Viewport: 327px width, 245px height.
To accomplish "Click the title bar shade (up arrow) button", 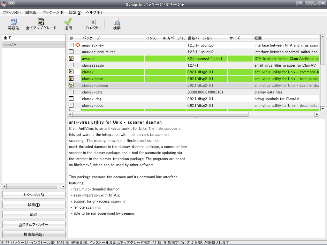I will pyautogui.click(x=300, y=3).
